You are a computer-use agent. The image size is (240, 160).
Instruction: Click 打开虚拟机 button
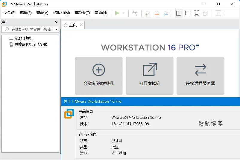pyautogui.click(x=150, y=76)
